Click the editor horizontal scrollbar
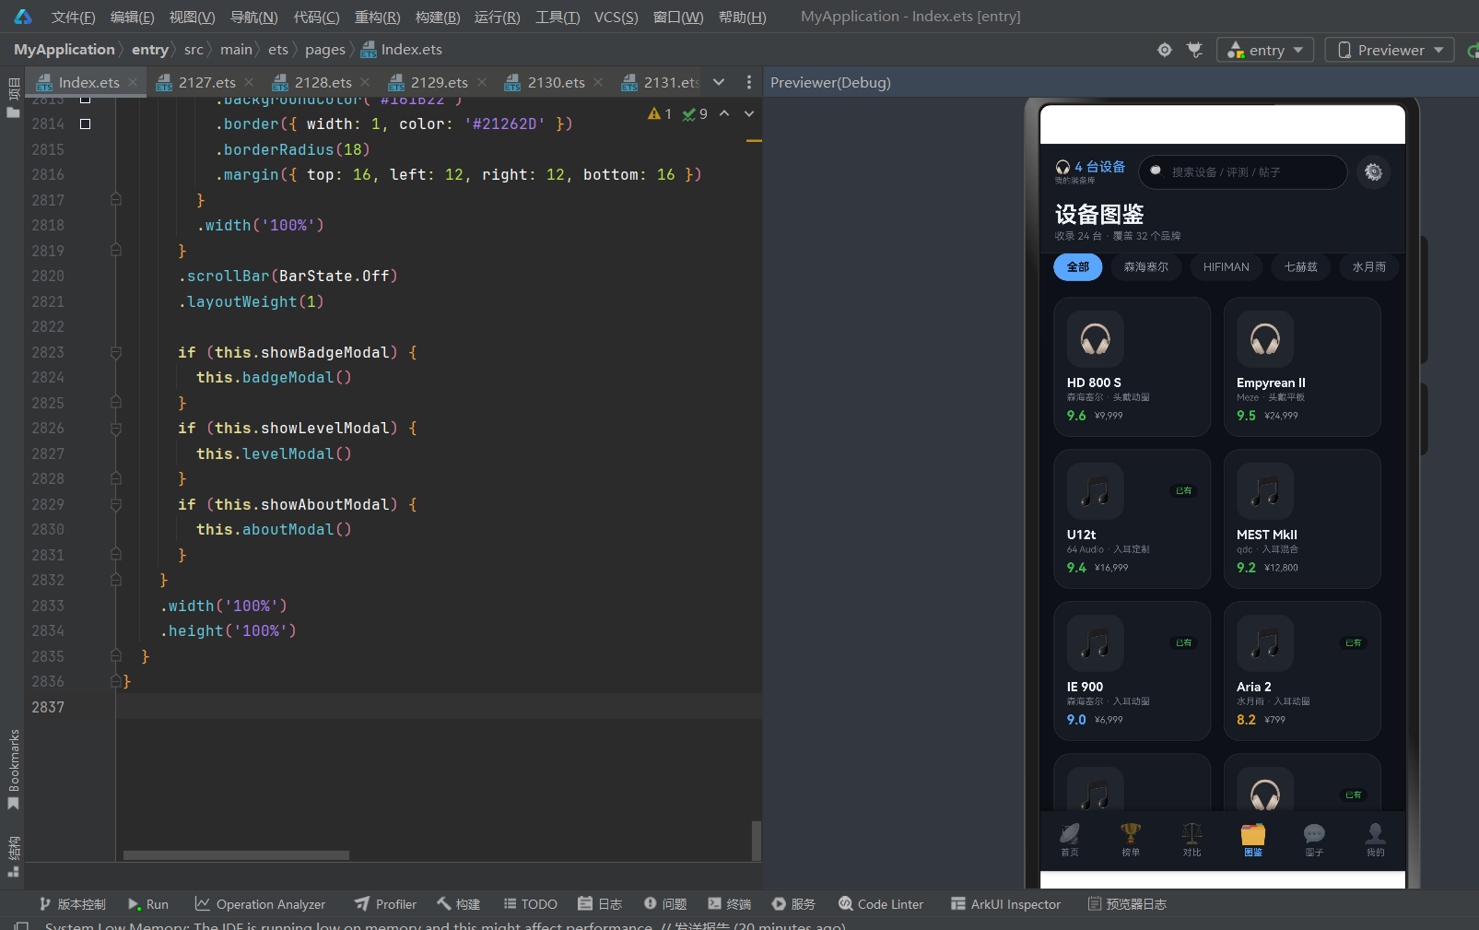1479x930 pixels. click(236, 855)
